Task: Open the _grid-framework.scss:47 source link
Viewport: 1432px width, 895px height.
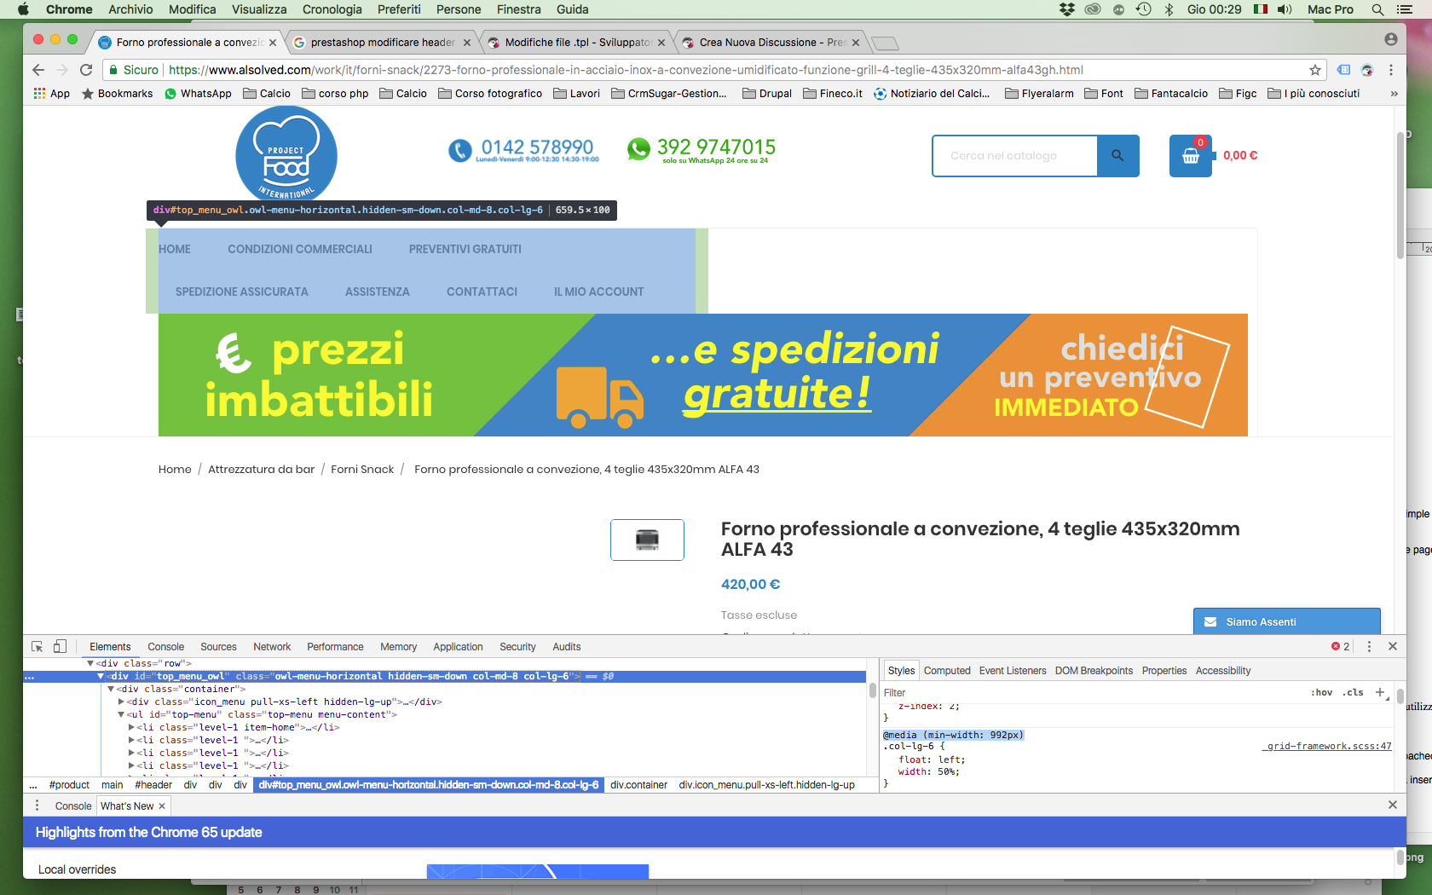Action: click(x=1326, y=747)
